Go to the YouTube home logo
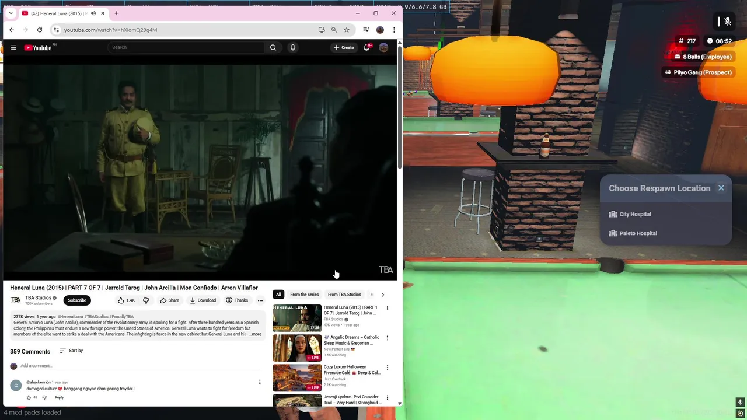The width and height of the screenshot is (747, 420). click(38, 47)
